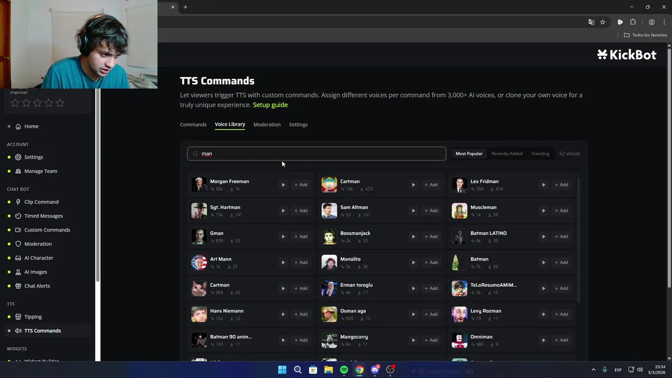
Task: Click the voice search input field
Action: tap(317, 154)
